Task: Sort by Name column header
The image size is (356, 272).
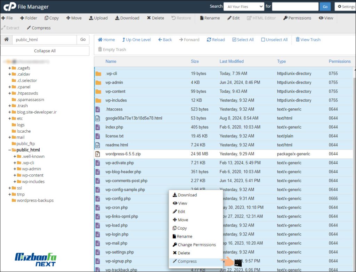Action: pos(111,61)
